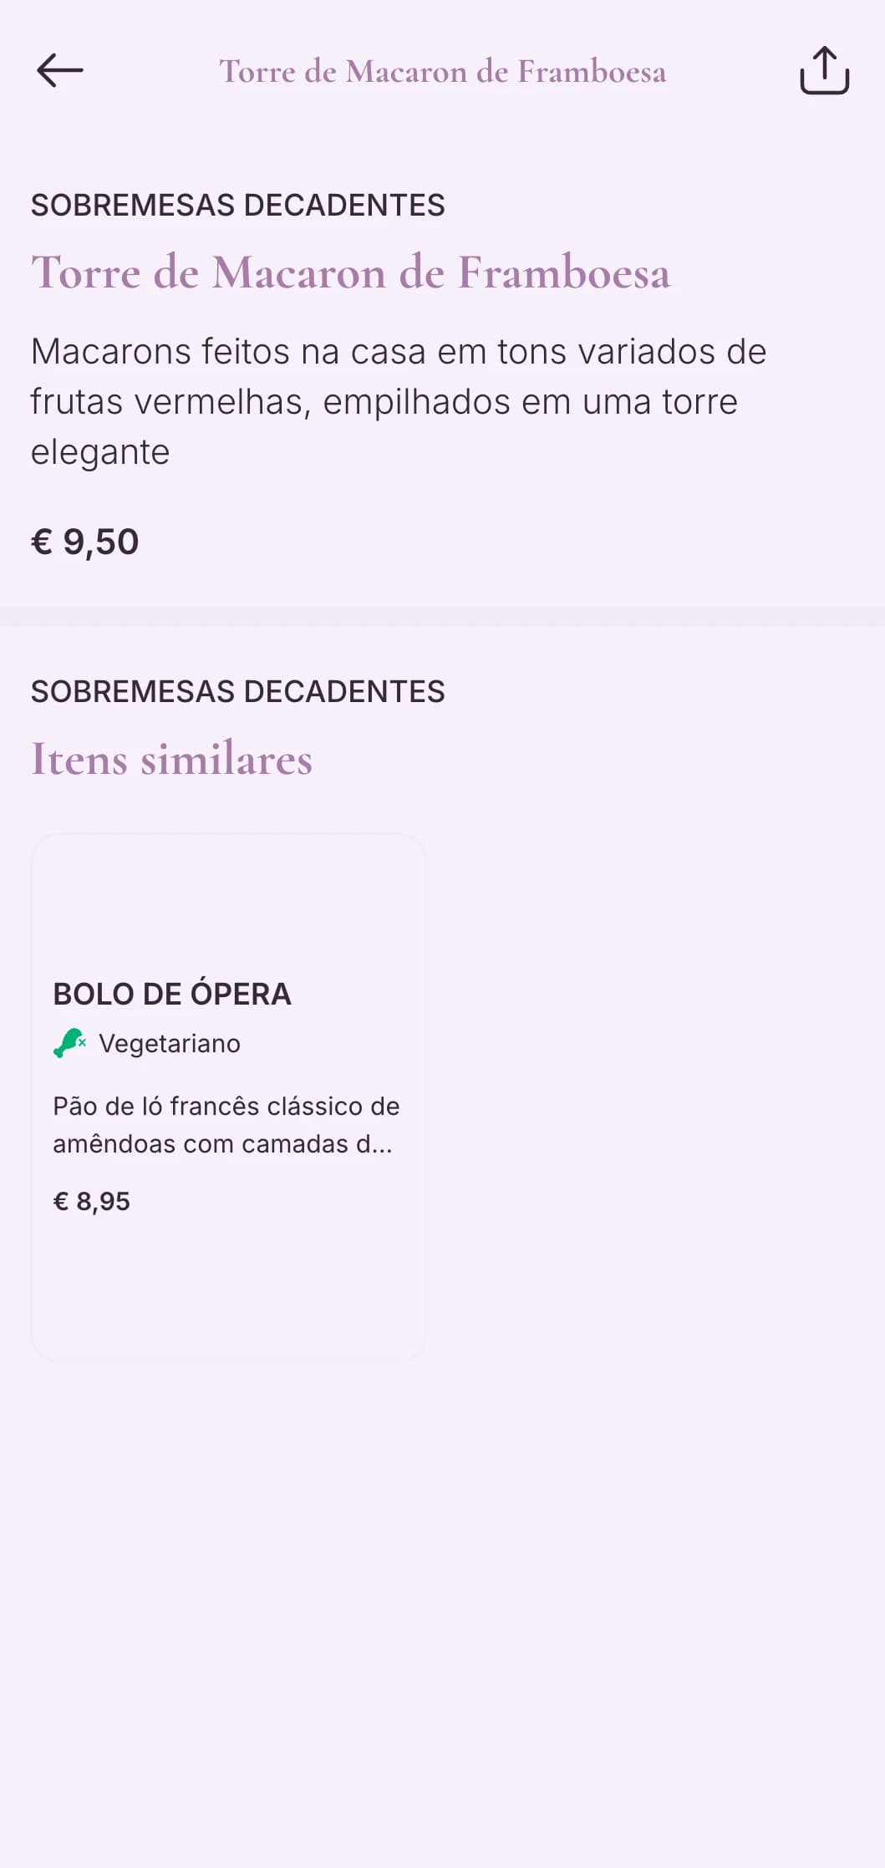Tap the green vegetarian leaf icon

pos(69,1043)
